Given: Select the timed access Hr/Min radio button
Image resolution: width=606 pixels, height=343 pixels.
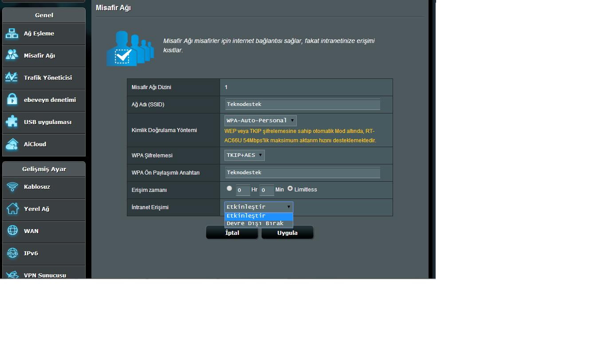Looking at the screenshot, I should pyautogui.click(x=229, y=188).
